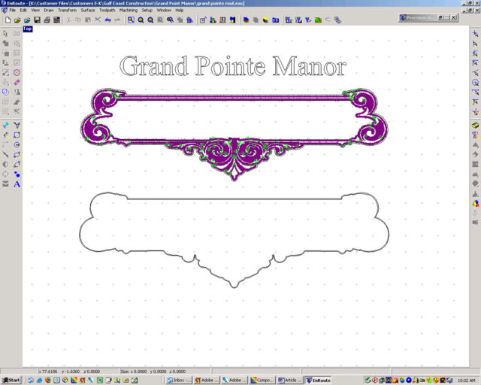
Task: Open the Machining menu
Action: 129,10
